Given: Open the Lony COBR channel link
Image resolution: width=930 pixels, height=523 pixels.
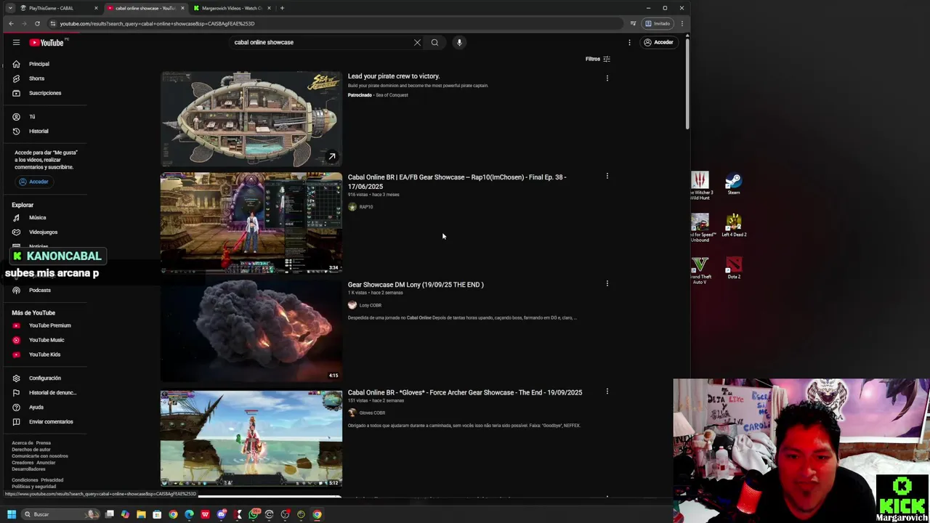Looking at the screenshot, I should (x=370, y=305).
